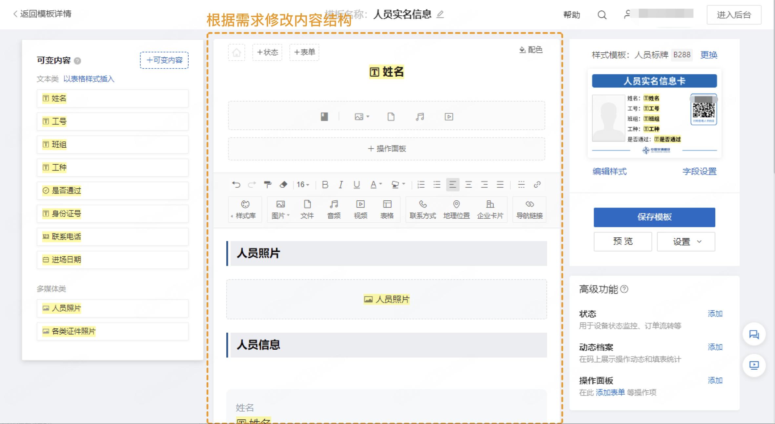Image resolution: width=775 pixels, height=424 pixels.
Task: Insert video using the 视频 icon
Action: click(x=360, y=210)
